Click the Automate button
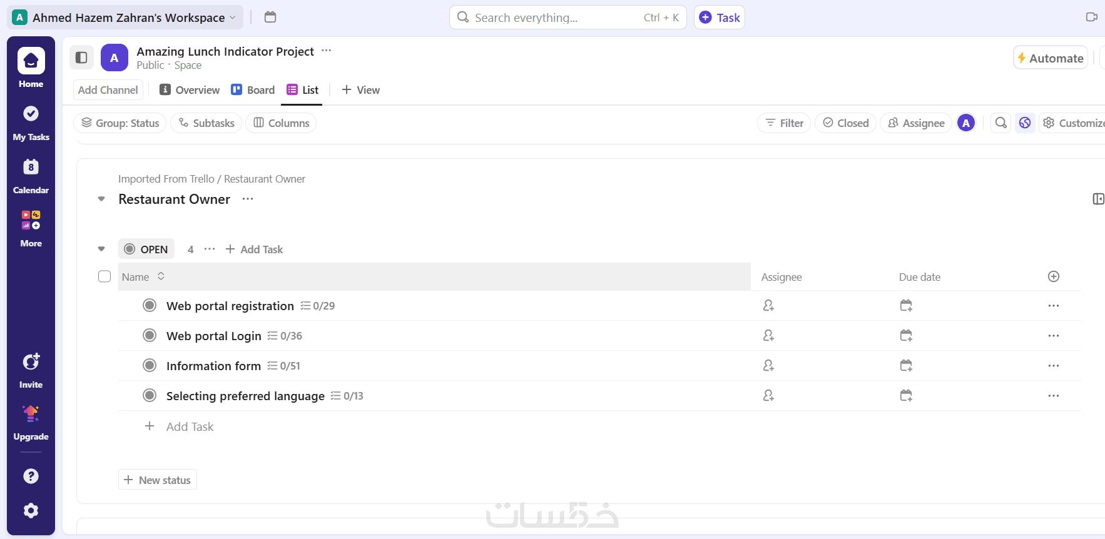The image size is (1105, 539). point(1050,58)
